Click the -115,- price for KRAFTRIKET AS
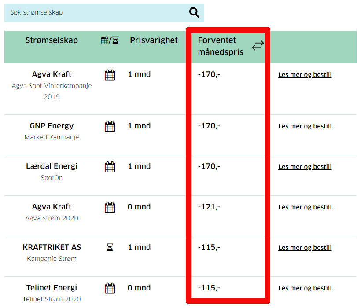Viewport: 357px width, 308px height. (x=209, y=247)
